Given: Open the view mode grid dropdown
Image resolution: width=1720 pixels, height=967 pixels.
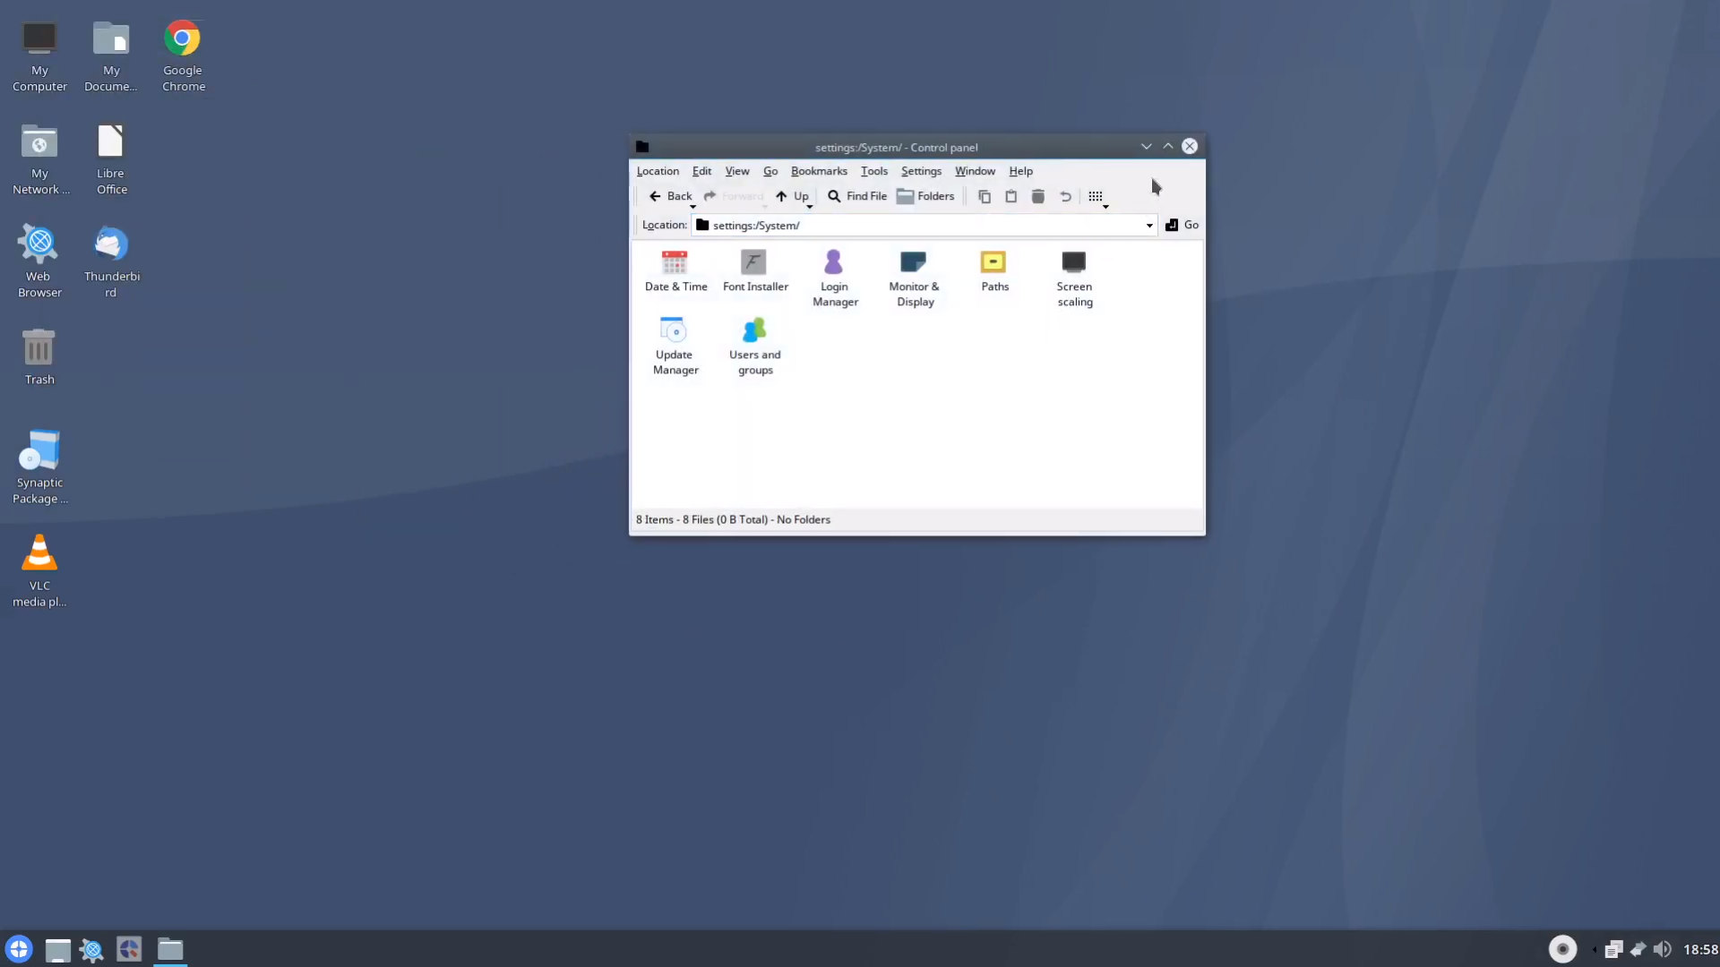Looking at the screenshot, I should pyautogui.click(x=1097, y=197).
